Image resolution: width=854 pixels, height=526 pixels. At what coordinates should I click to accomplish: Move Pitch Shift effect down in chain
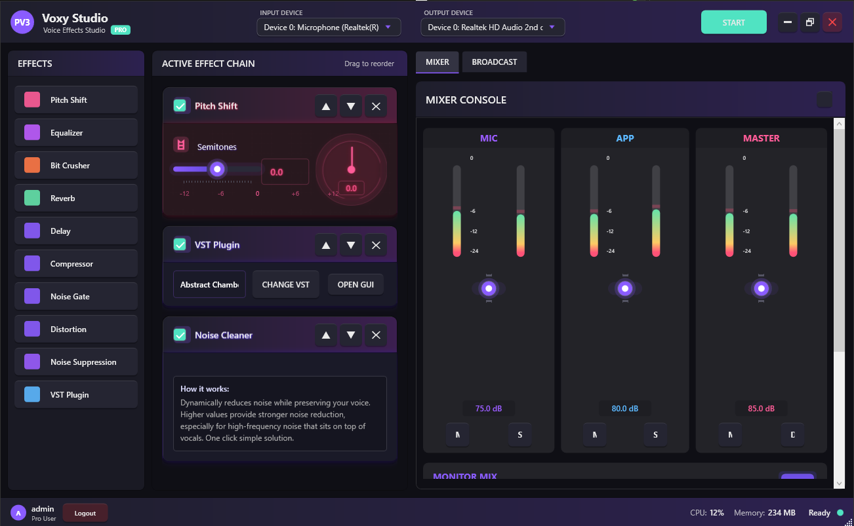[x=351, y=106]
